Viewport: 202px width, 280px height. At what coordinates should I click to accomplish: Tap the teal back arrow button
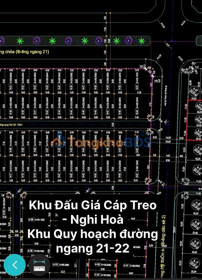pos(15,265)
